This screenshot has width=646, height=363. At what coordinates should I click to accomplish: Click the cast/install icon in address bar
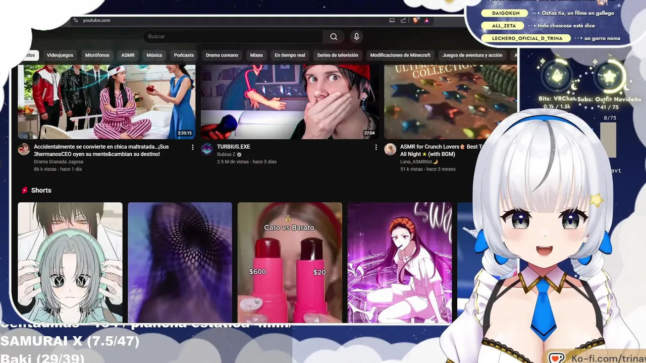tap(392, 20)
